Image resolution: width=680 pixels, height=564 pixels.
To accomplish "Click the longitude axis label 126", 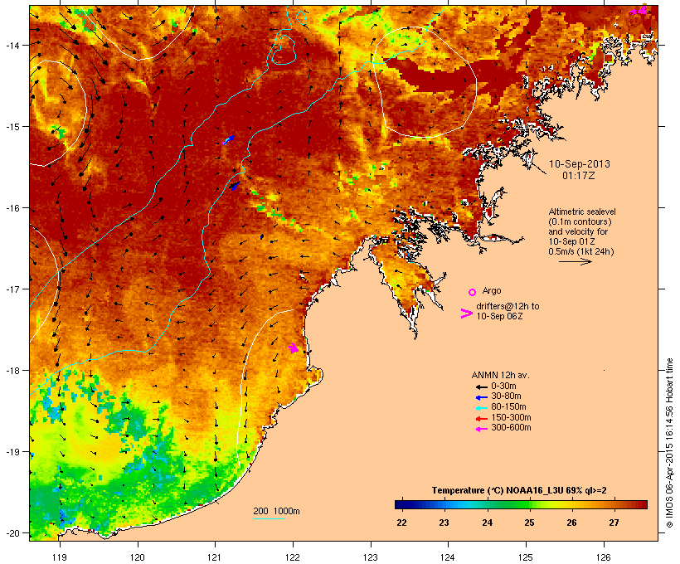I will click(x=604, y=557).
